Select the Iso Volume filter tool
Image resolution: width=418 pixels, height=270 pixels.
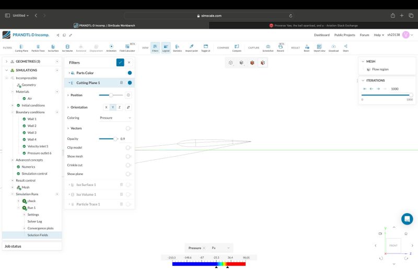coord(67,48)
